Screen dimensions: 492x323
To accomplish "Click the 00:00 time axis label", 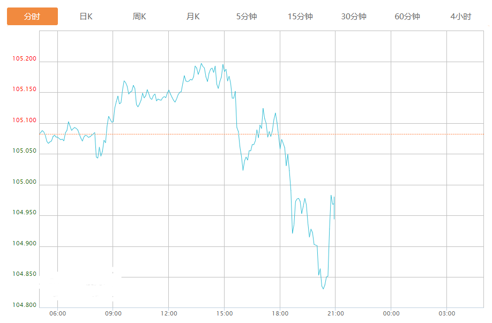I will pyautogui.click(x=391, y=313).
